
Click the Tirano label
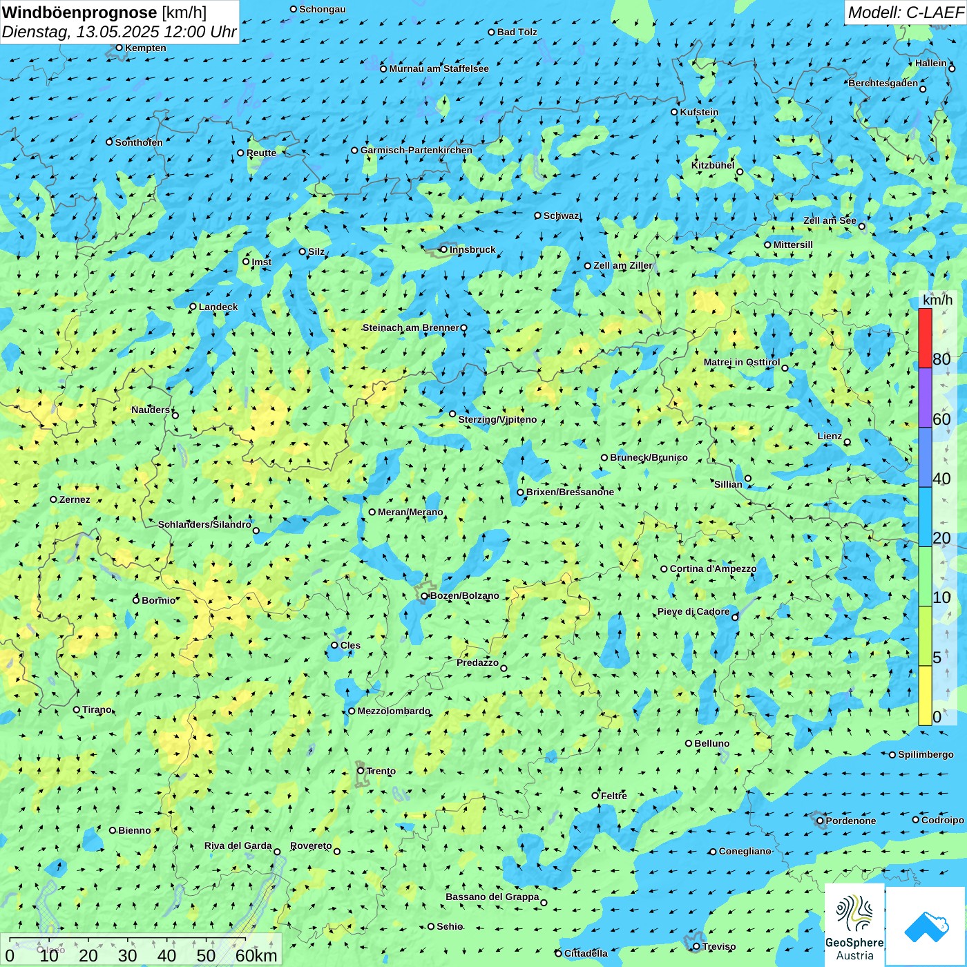coord(97,709)
